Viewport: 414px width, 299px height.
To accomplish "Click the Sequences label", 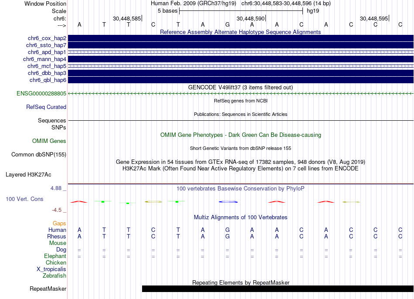I will pyautogui.click(x=52, y=120).
